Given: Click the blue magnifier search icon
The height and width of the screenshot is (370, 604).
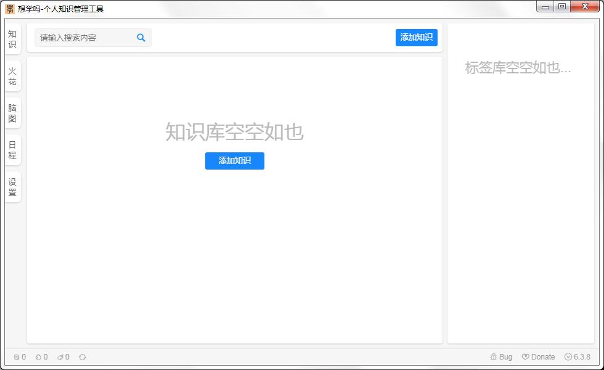Looking at the screenshot, I should click(141, 38).
